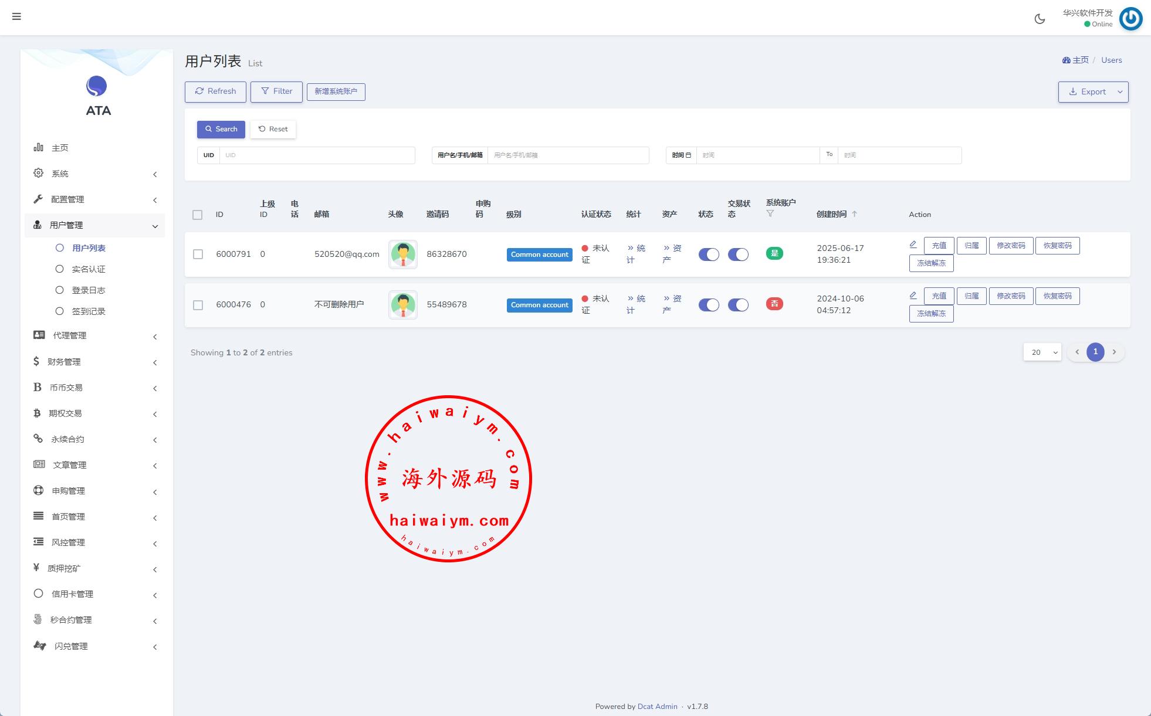Screen dimensions: 1151x716
Task: Click the 新增系统账户 button
Action: (336, 91)
